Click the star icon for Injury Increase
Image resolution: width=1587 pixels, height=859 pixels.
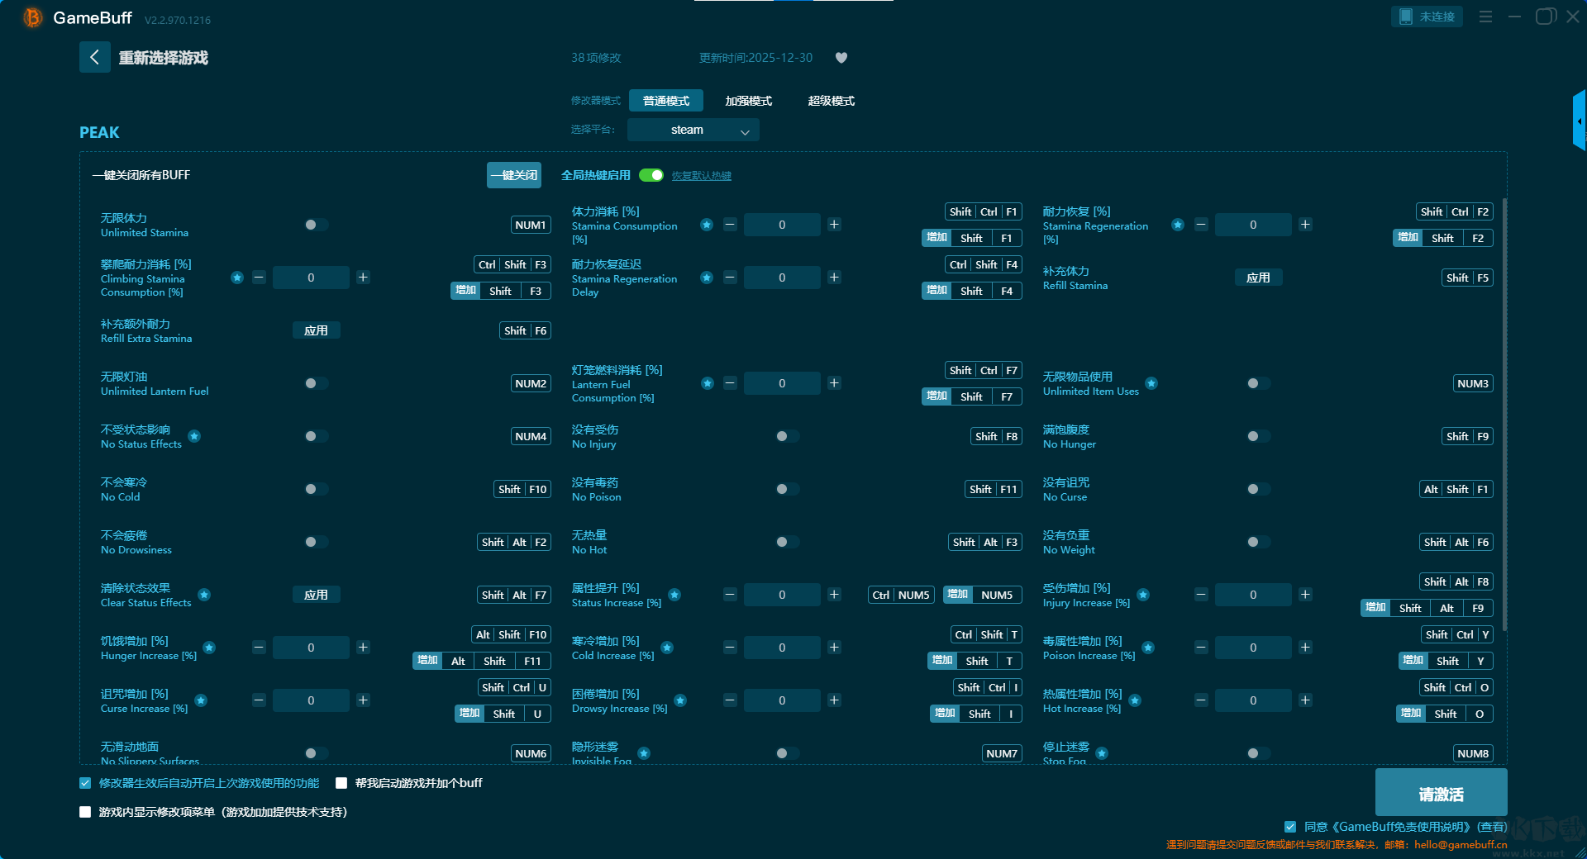[x=1143, y=595]
